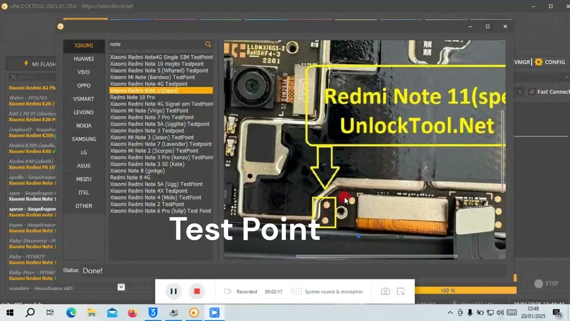Viewport: 570px width, 321px height.
Task: Click the microphone tray icon
Action: click(x=470, y=313)
